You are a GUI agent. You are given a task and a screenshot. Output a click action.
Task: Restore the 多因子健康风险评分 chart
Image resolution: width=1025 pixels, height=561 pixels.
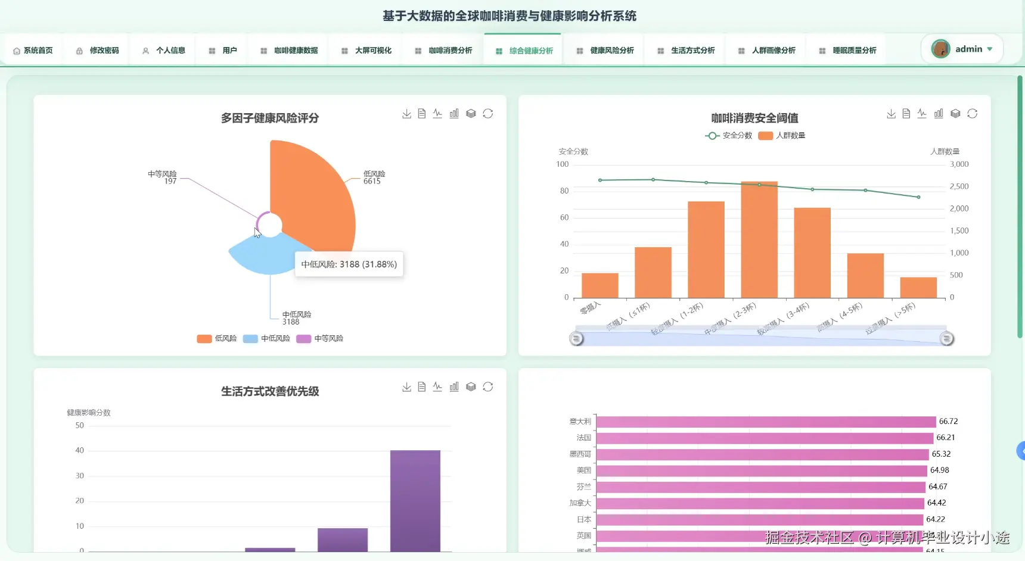coord(488,114)
